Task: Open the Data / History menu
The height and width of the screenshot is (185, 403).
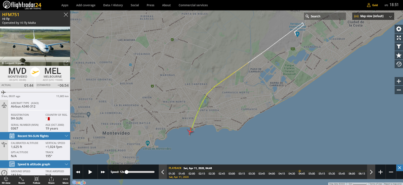Action: point(113,5)
